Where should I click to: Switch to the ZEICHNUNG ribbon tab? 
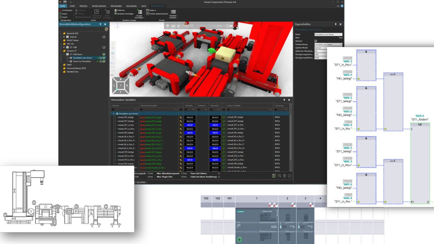tap(131, 6)
